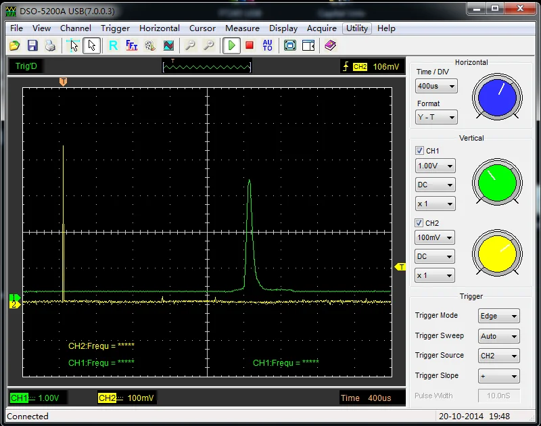Toggle the CH2 channel checkbox
The image size is (541, 426).
[x=420, y=222]
